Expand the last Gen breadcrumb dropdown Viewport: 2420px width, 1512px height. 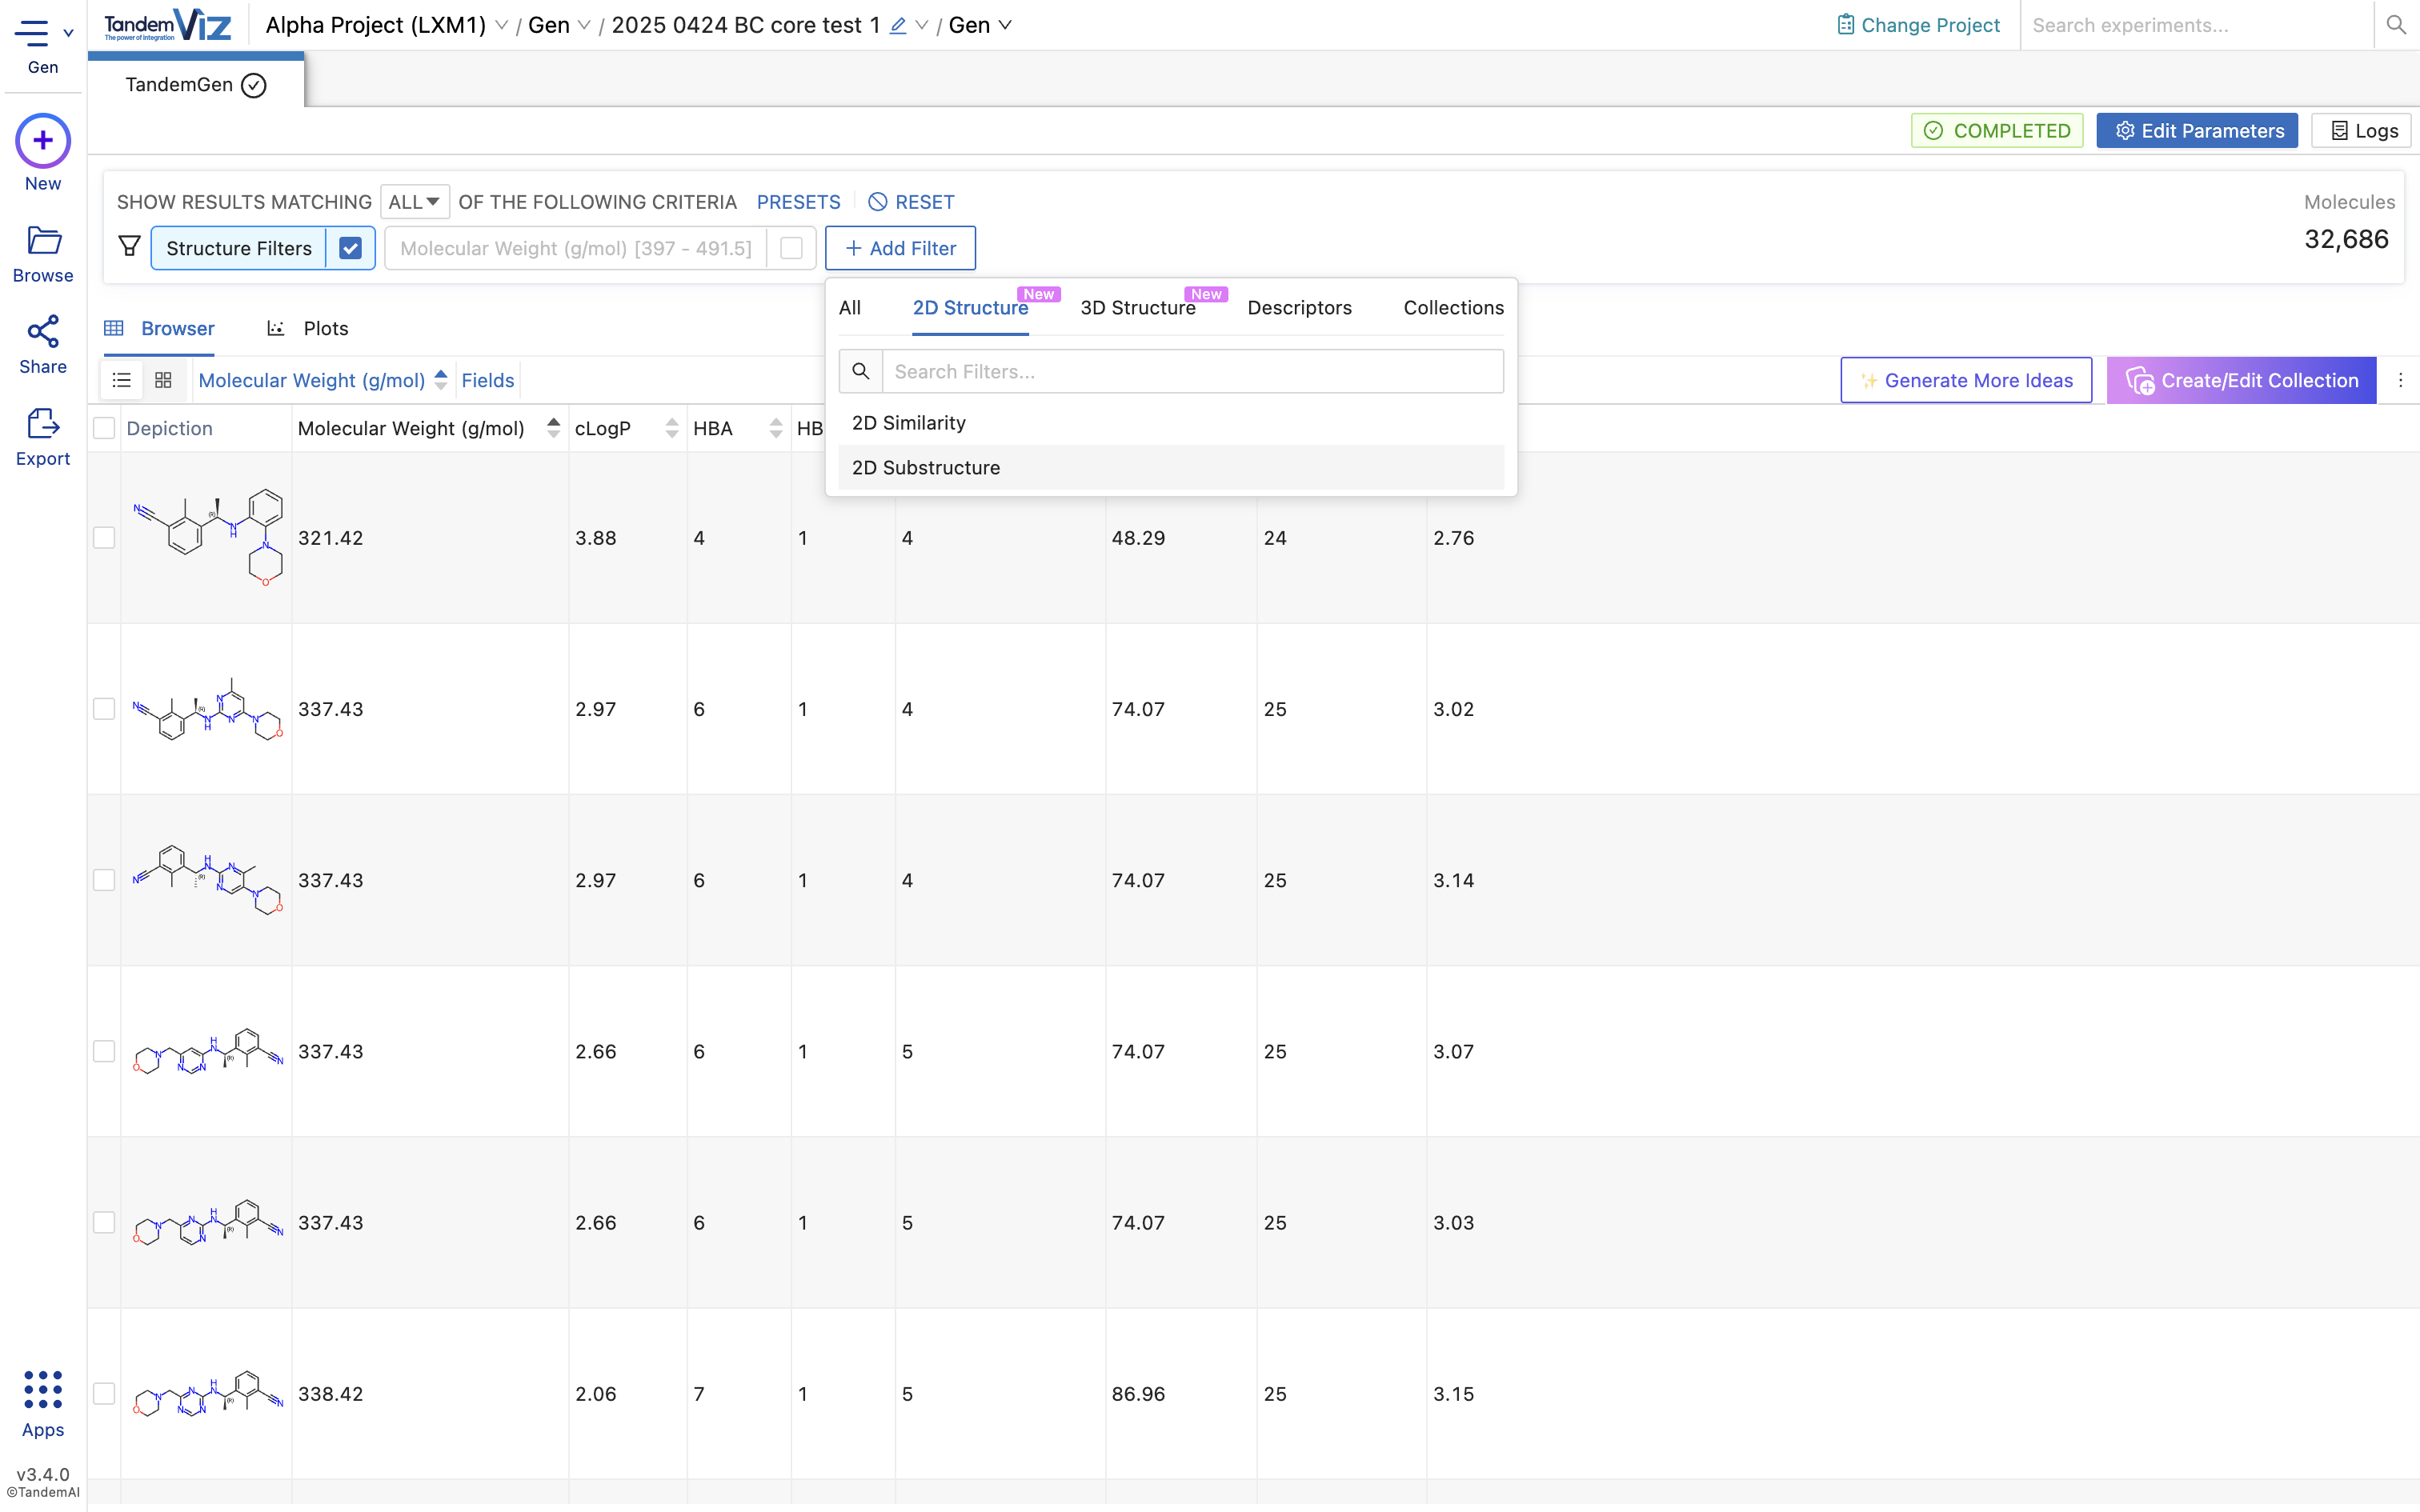[x=1005, y=26]
